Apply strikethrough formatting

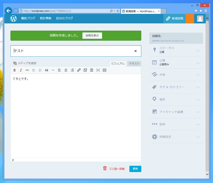(x=27, y=70)
